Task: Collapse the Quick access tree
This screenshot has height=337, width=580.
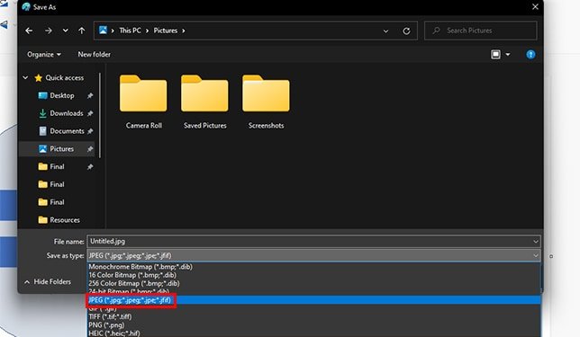Action: point(25,77)
